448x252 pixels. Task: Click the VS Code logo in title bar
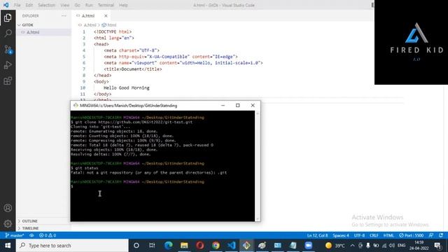pos(6,5)
